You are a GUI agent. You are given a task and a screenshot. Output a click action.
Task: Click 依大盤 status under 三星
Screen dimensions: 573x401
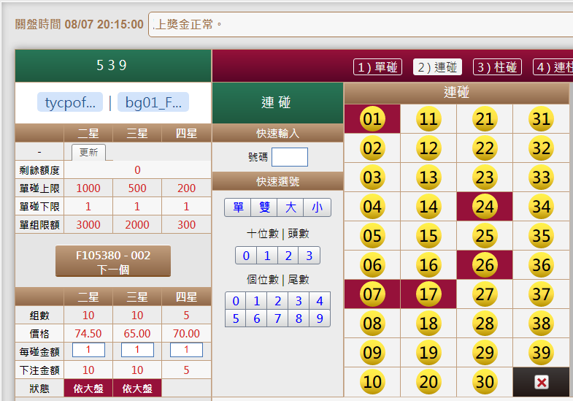pyautogui.click(x=137, y=388)
